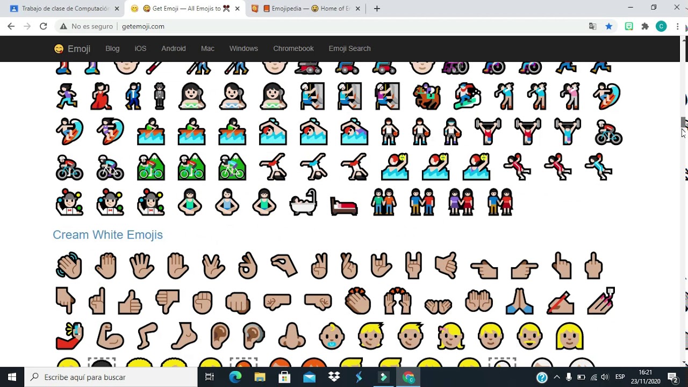Open the Chrome profile avatar
This screenshot has width=688, height=387.
click(661, 26)
